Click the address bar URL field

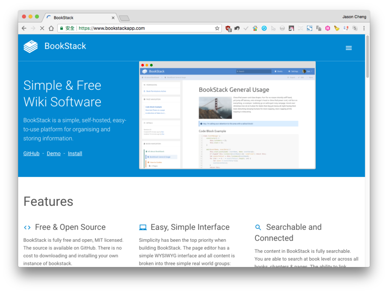pyautogui.click(x=140, y=28)
